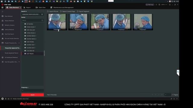Collapse the left navigation sidebar
Image resolution: width=193 pixels, height=108 pixels.
coord(2,12)
